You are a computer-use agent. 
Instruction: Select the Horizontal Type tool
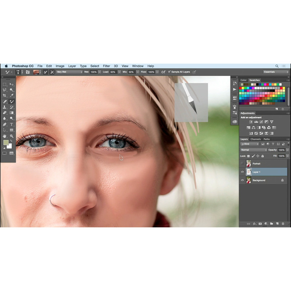coord(12,124)
